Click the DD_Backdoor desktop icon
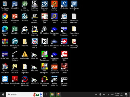This screenshot has width=130, height=97. pos(44,30)
